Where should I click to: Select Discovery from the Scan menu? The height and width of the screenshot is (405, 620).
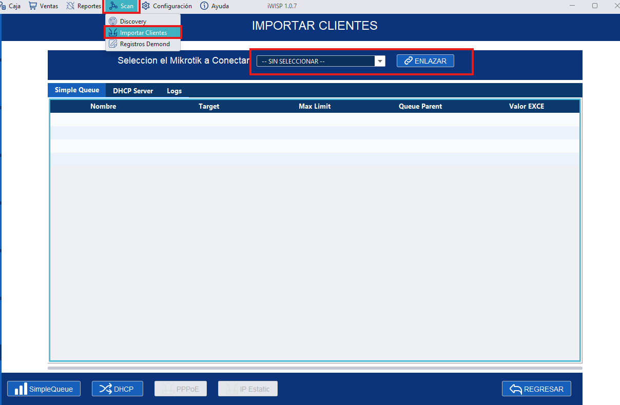point(133,22)
